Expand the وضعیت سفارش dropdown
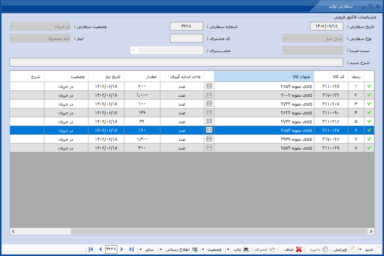384x256 pixels. pos(13,26)
